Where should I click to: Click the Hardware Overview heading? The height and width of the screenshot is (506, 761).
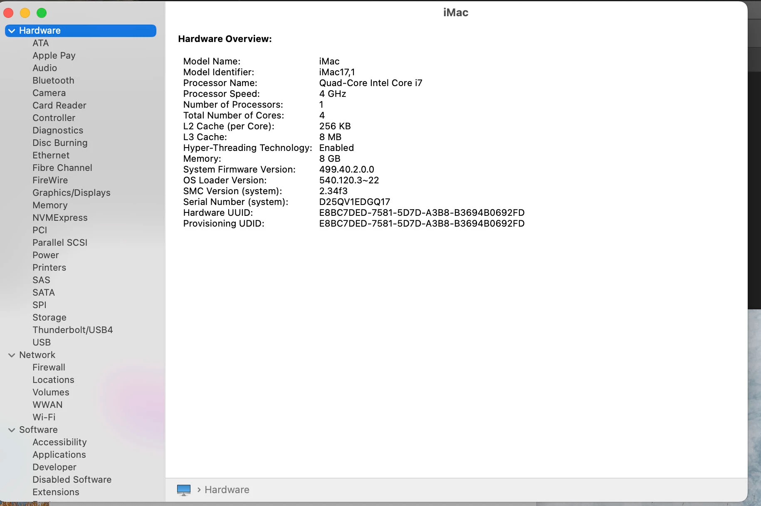(x=225, y=39)
